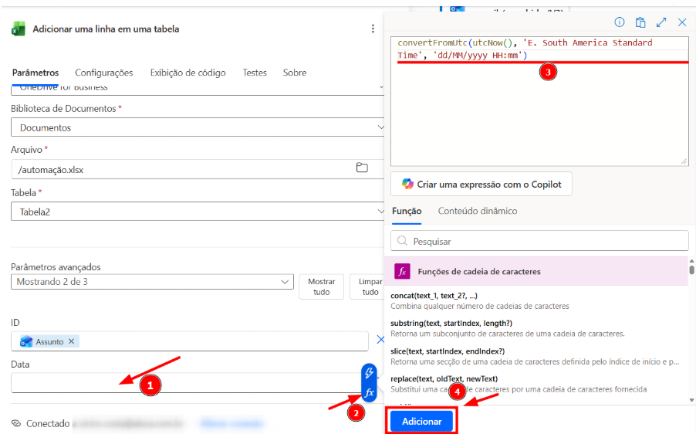The width and height of the screenshot is (696, 434).
Task: Click the fx expression icon
Action: [369, 392]
